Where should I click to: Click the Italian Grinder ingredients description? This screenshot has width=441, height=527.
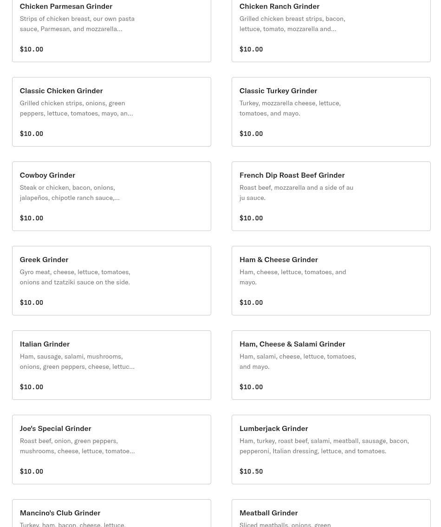(77, 361)
